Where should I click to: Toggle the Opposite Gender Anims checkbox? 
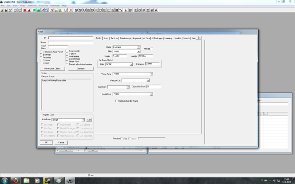(x=116, y=101)
